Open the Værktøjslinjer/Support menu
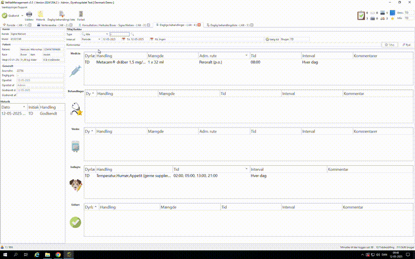The width and height of the screenshot is (415, 259). pos(15,7)
